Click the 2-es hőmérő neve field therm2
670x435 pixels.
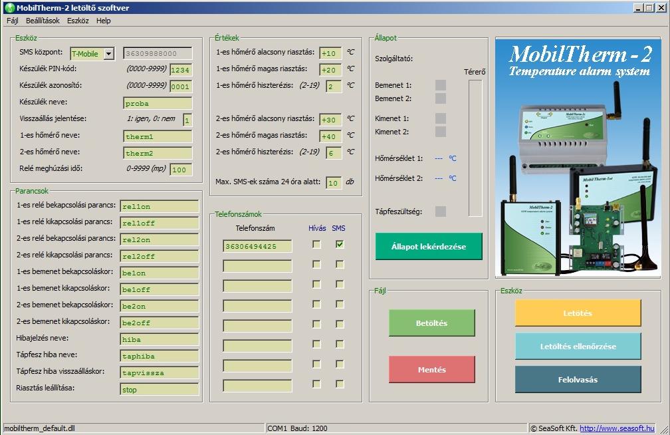[x=158, y=153]
